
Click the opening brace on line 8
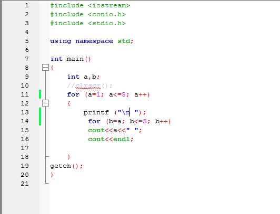click(x=52, y=68)
